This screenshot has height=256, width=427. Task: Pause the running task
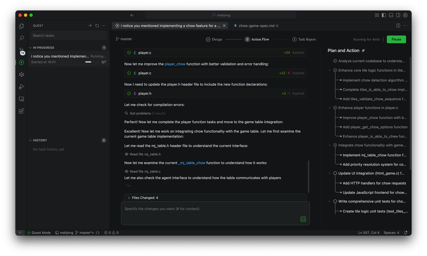pos(396,39)
